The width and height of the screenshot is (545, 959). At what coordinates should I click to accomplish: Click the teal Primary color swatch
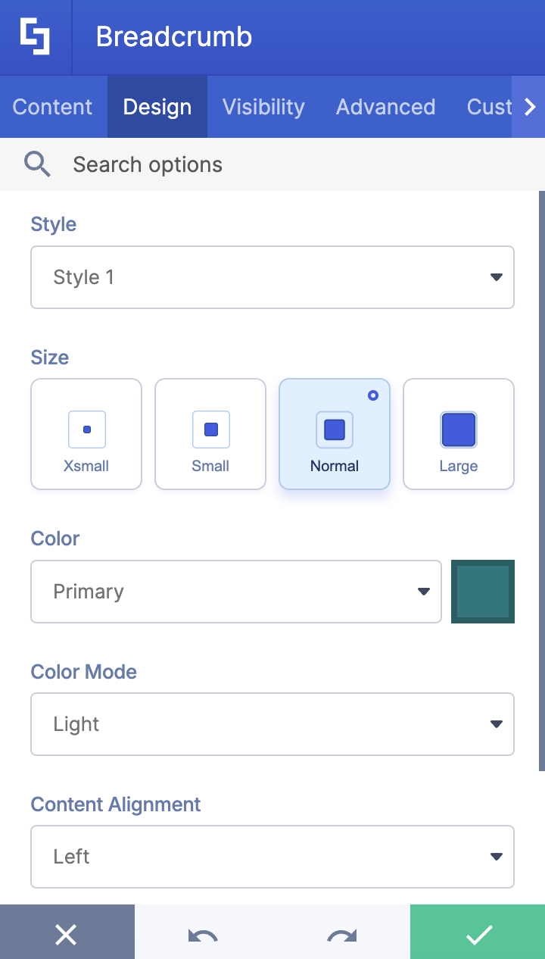(482, 592)
